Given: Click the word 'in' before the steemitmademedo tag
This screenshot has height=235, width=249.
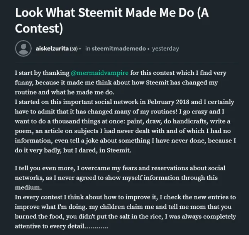Looking at the screenshot, I should click(x=88, y=48).
